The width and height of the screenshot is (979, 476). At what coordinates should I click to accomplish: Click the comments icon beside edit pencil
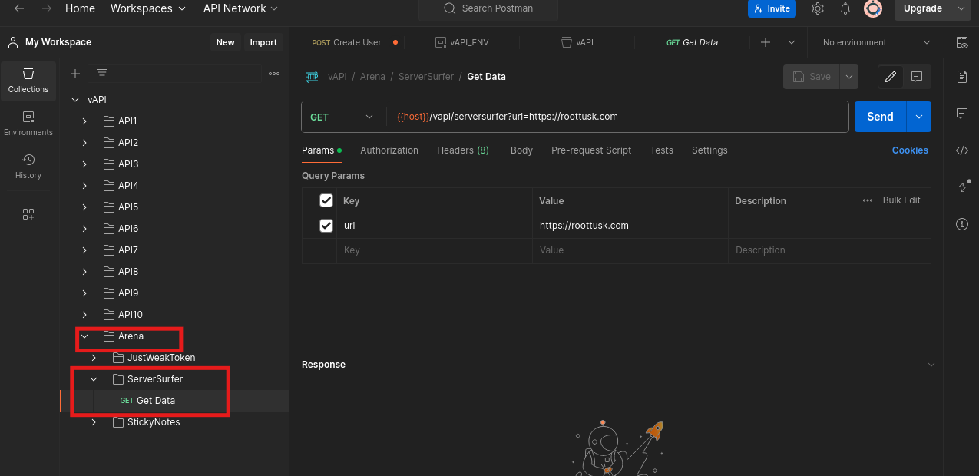(917, 77)
